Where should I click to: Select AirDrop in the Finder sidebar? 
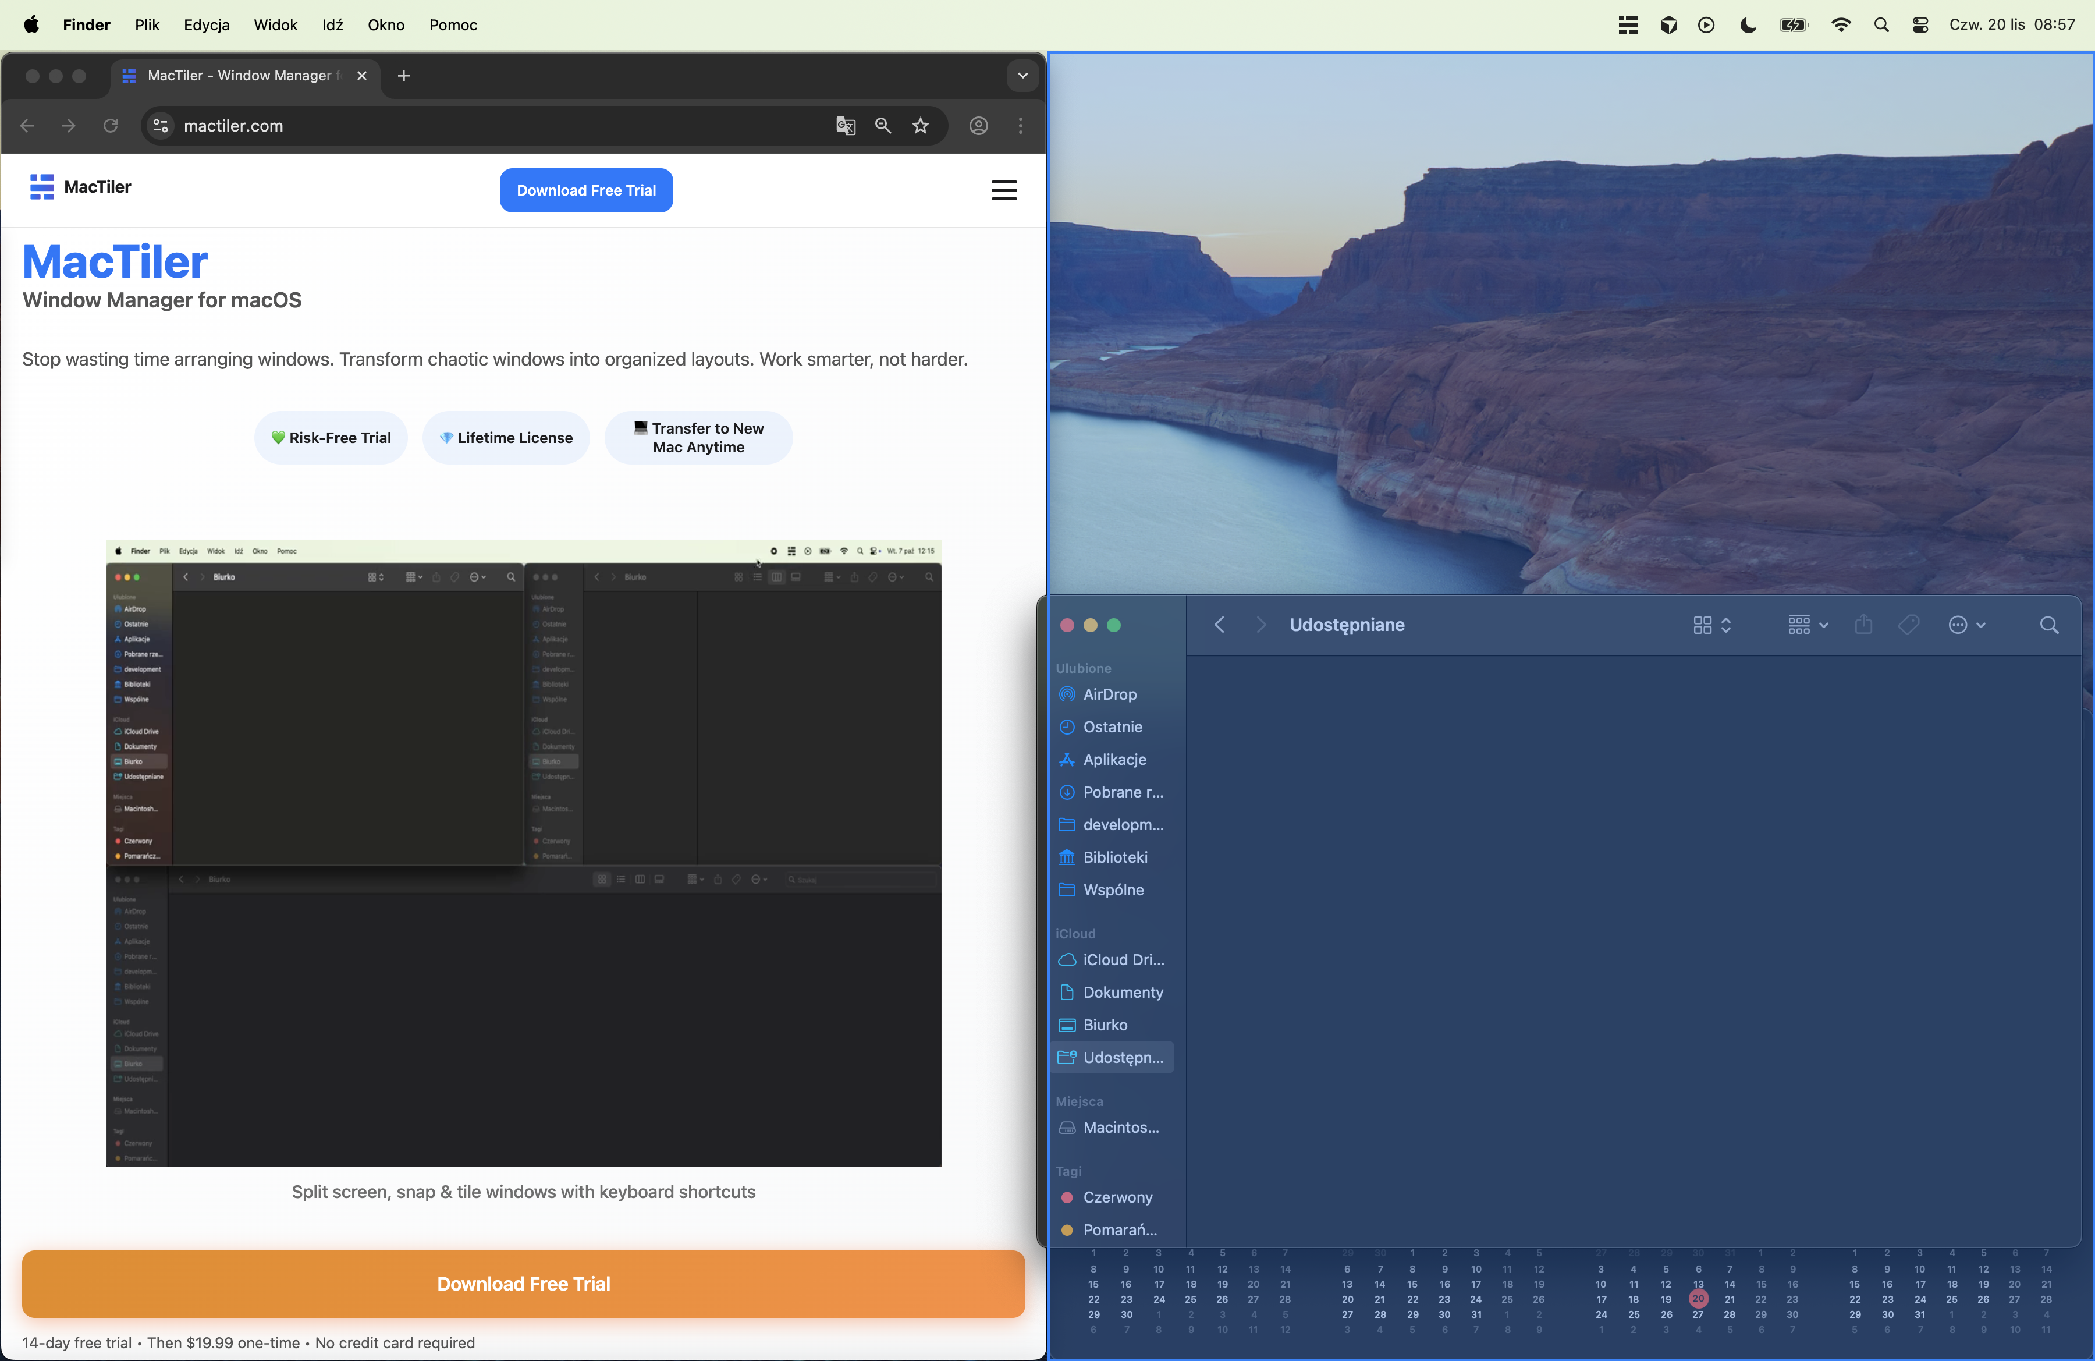[x=1109, y=694]
